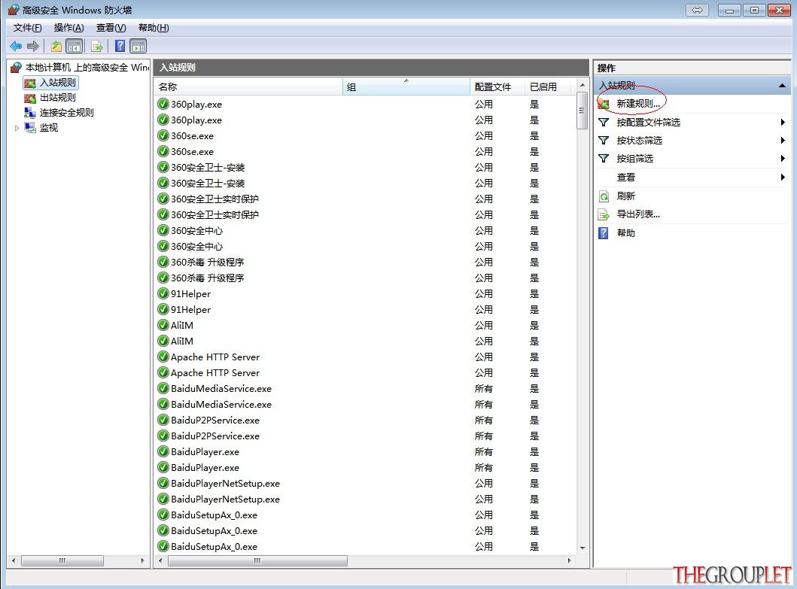The image size is (797, 589).
Task: Click 刷新 in the action pane
Action: pos(625,196)
